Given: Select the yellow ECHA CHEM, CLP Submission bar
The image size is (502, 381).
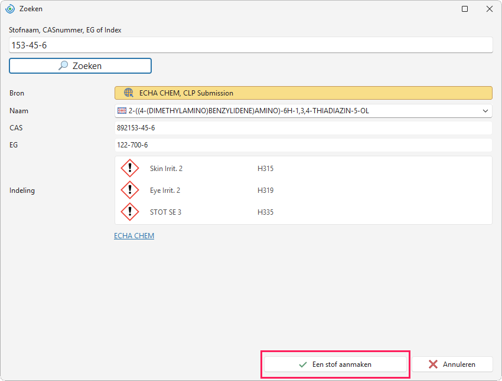Looking at the screenshot, I should [x=303, y=93].
